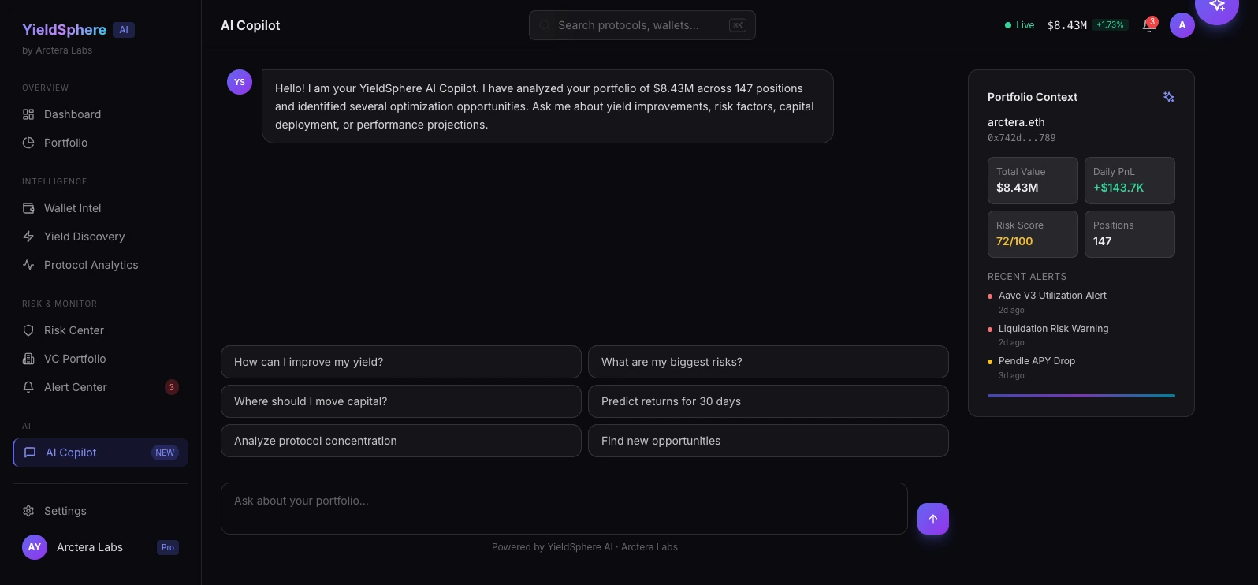Open VC Portfolio page

100,359
